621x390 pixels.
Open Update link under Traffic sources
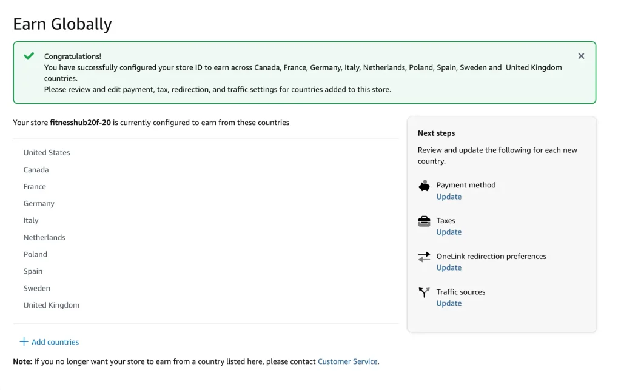[x=449, y=303]
